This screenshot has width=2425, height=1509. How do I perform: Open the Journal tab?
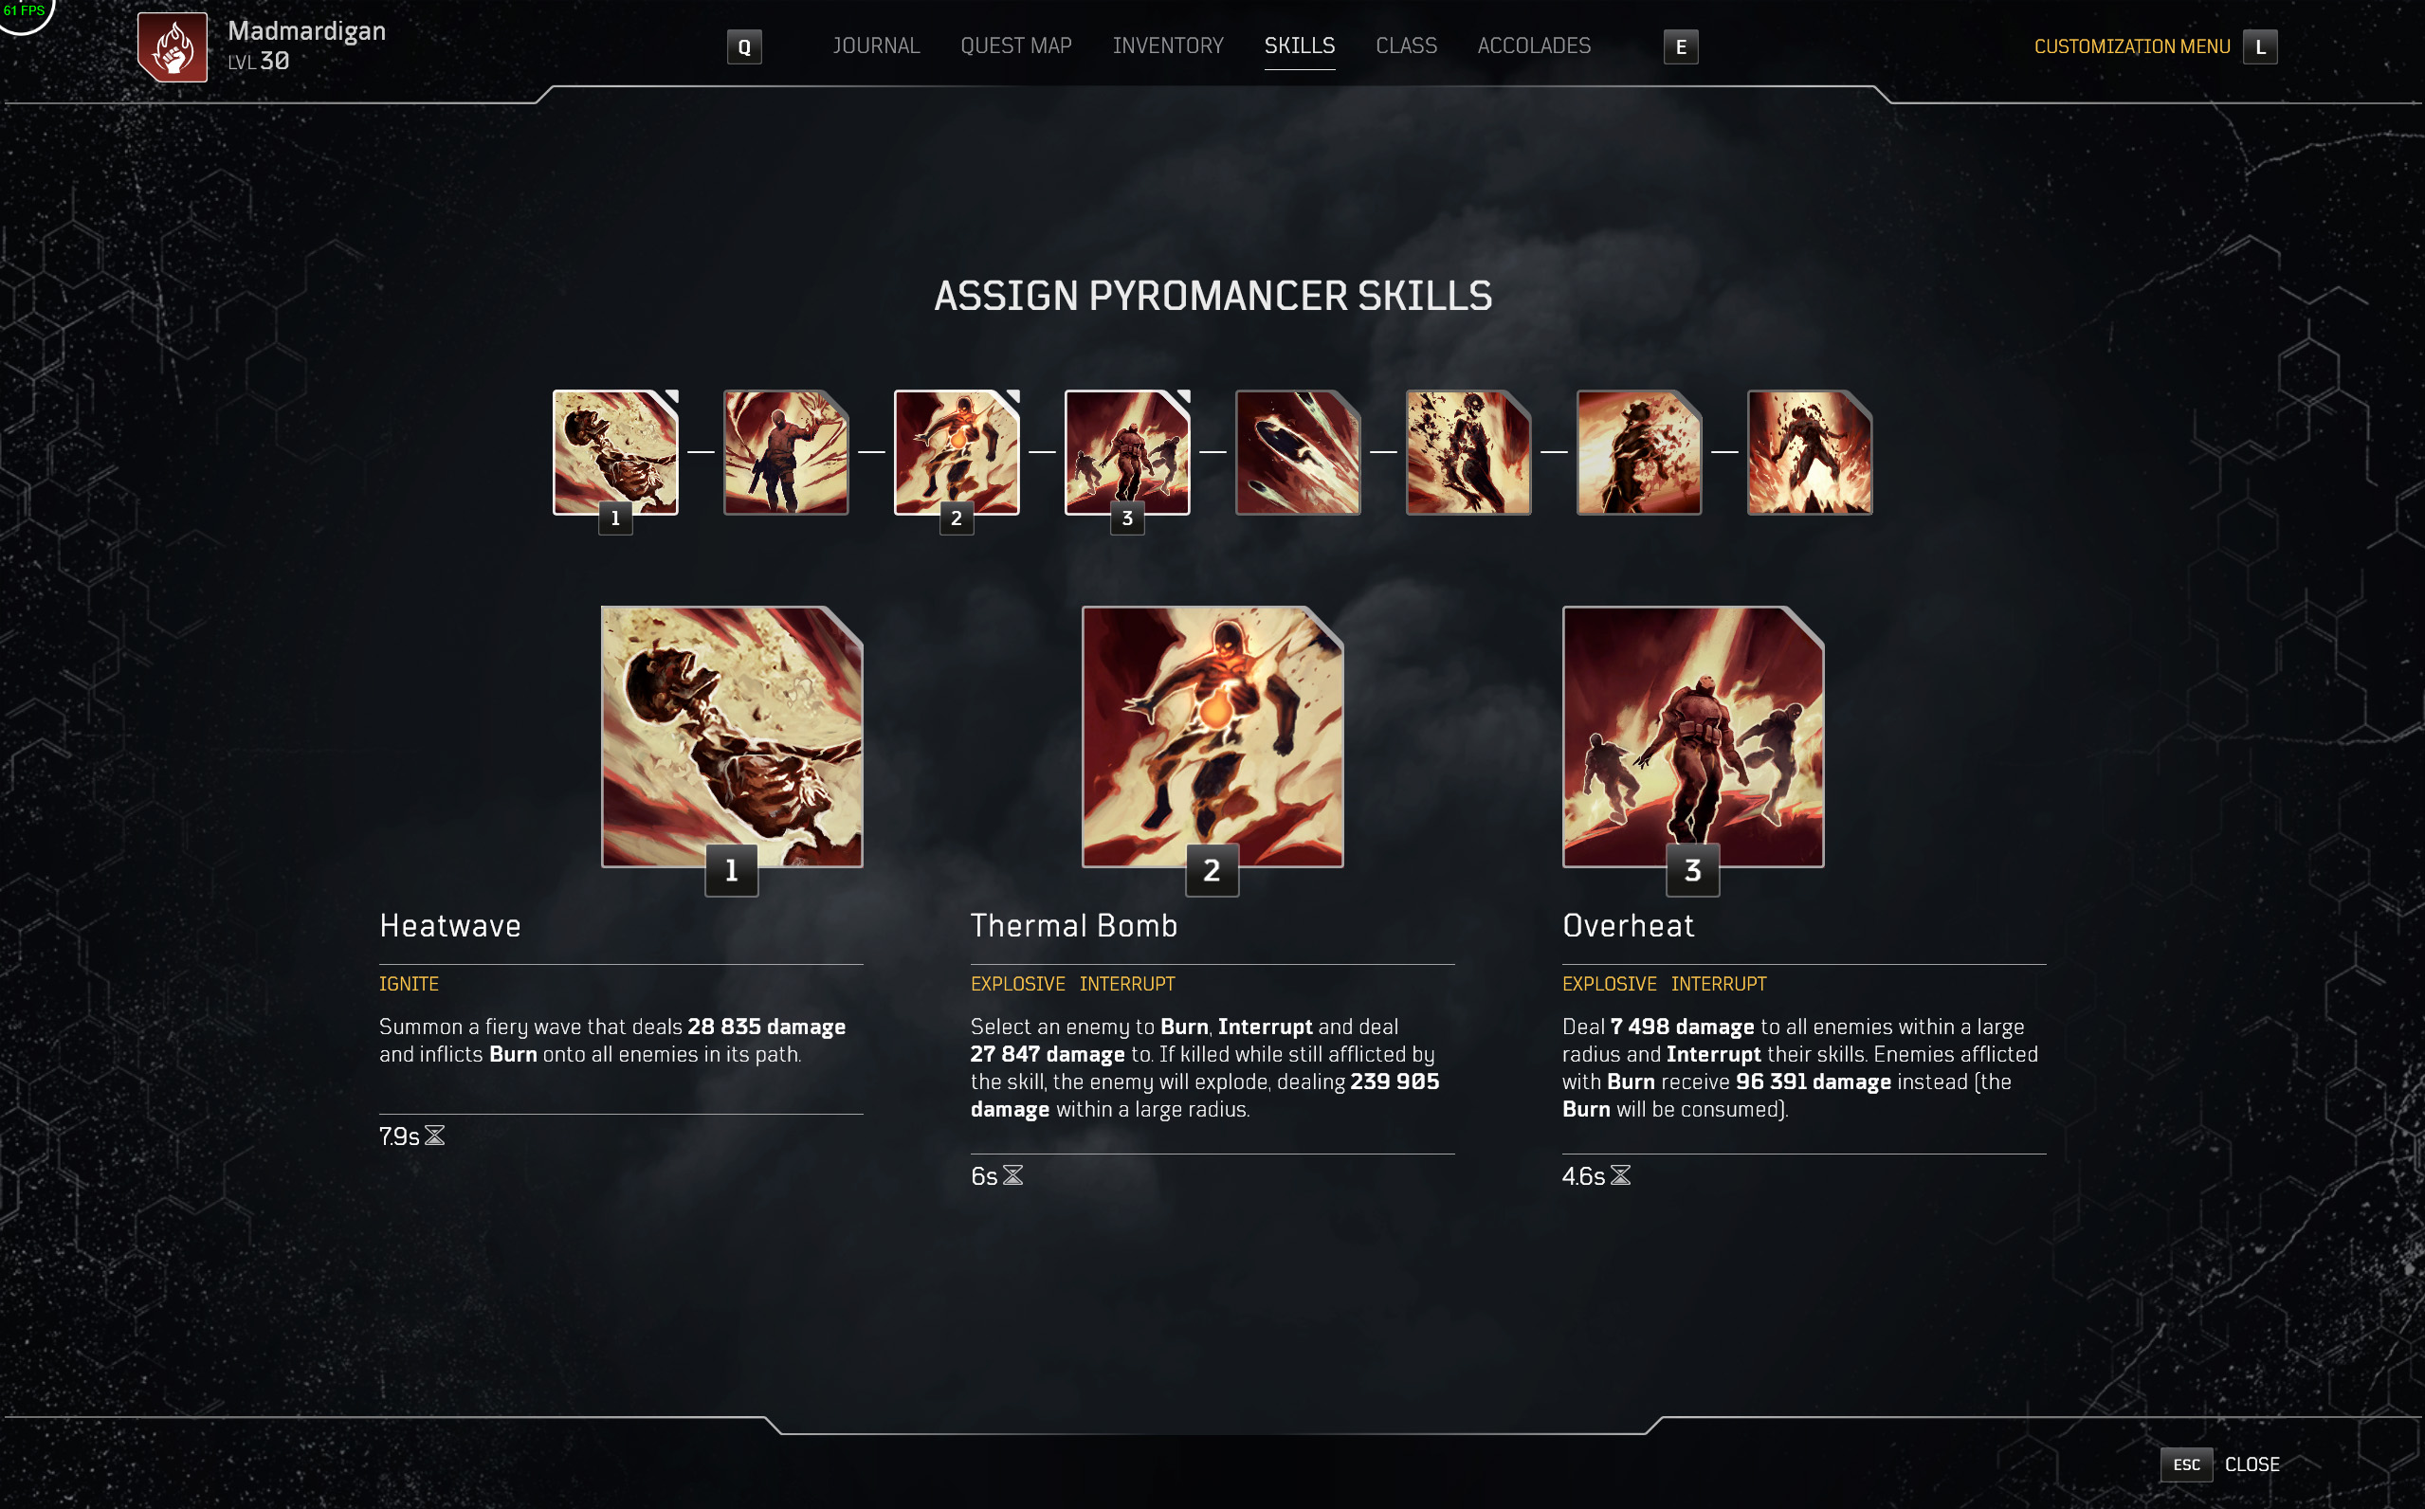pyautogui.click(x=876, y=45)
